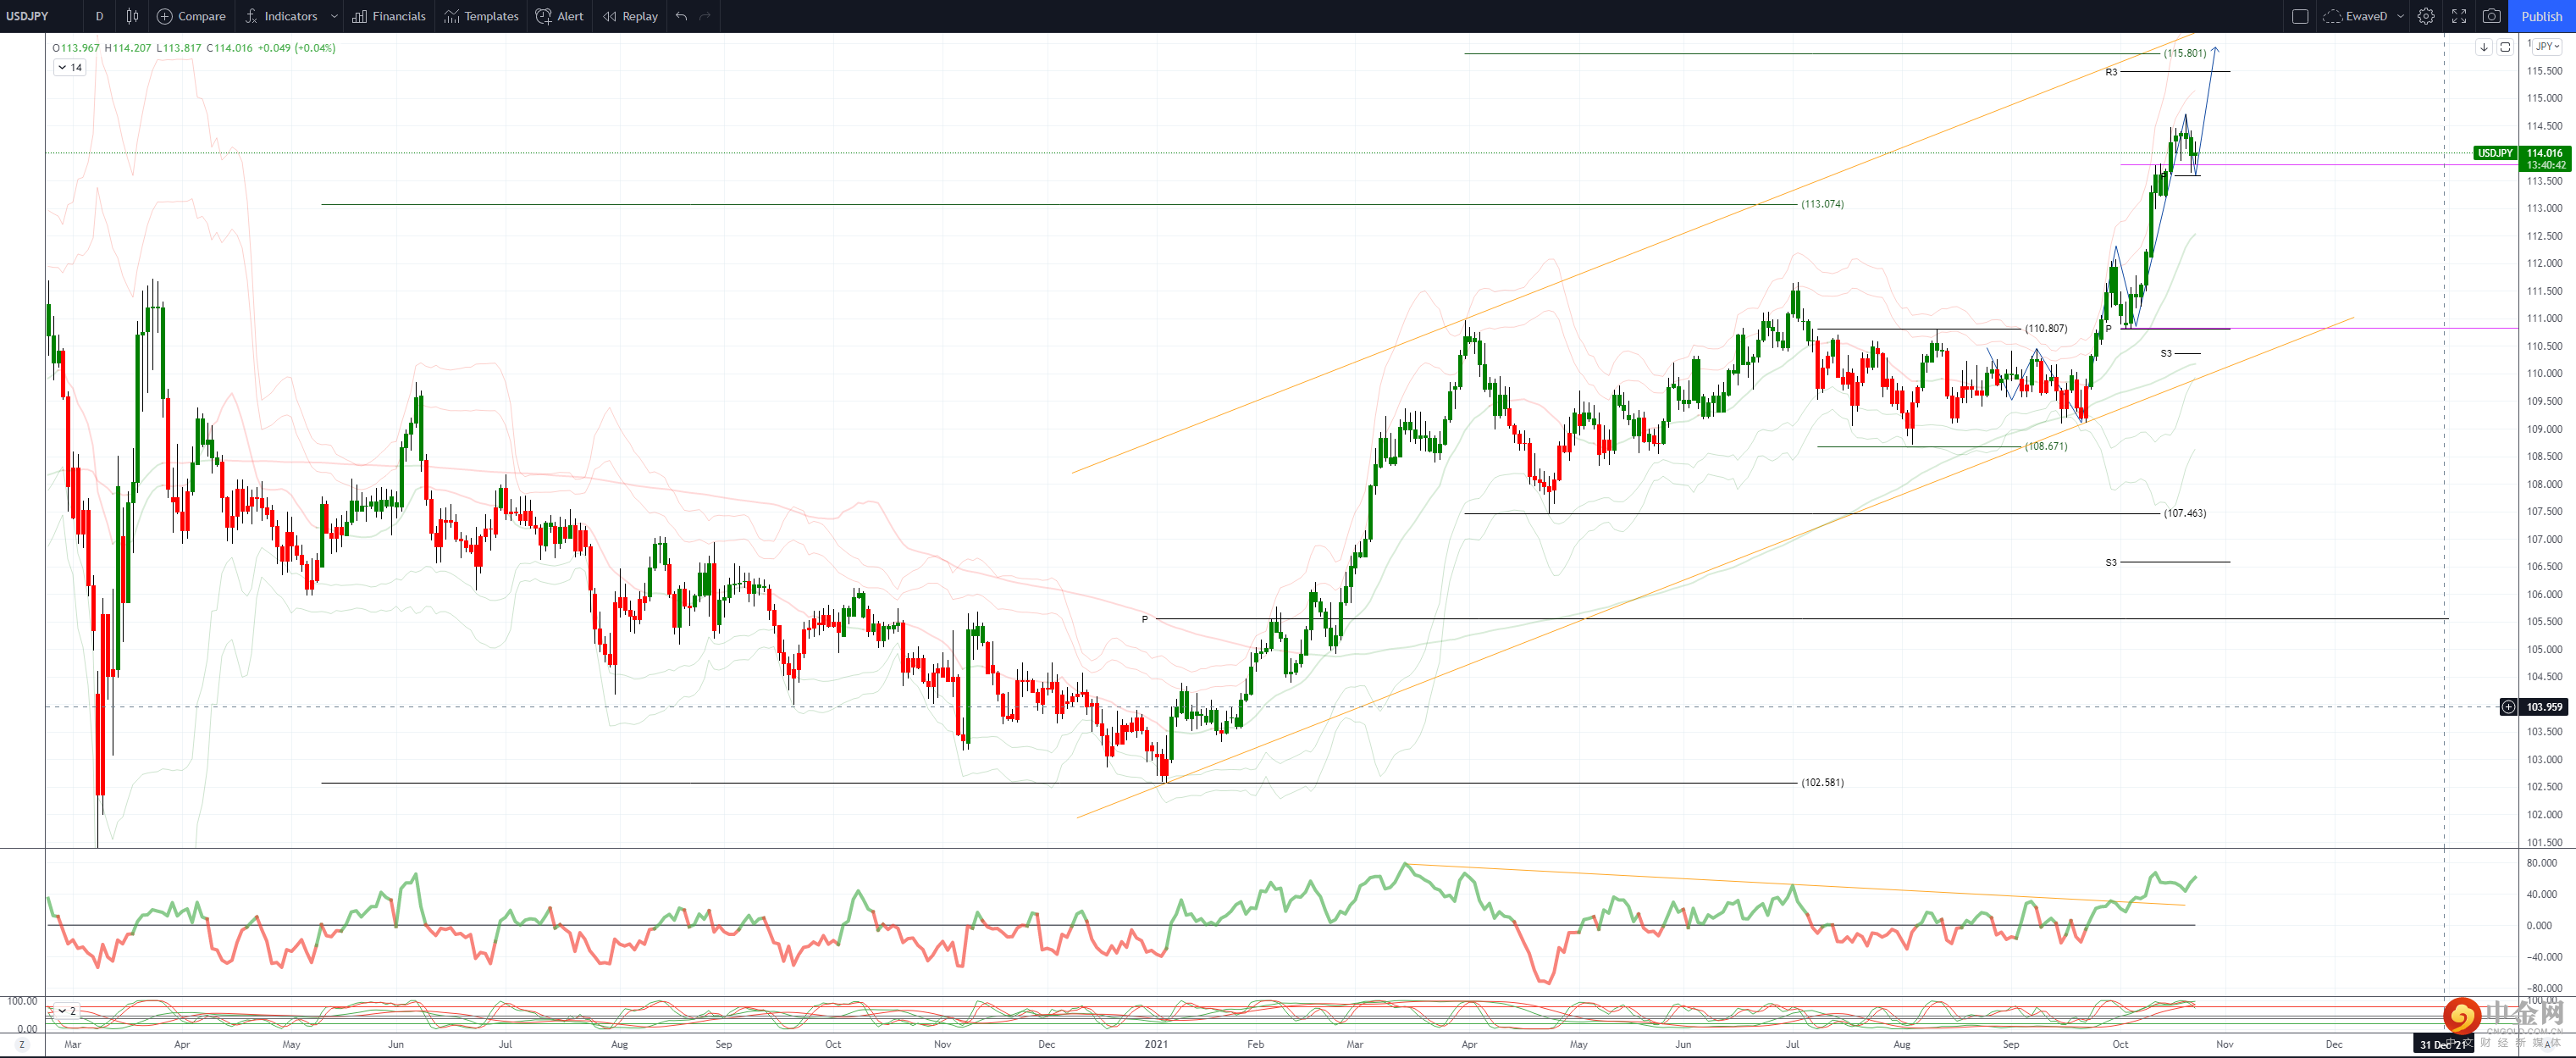
Task: Enter fullscreen mode with arrows icon
Action: coord(2458,16)
